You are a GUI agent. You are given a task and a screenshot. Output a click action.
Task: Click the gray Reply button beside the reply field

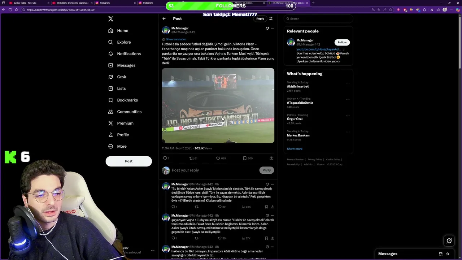pyautogui.click(x=267, y=170)
